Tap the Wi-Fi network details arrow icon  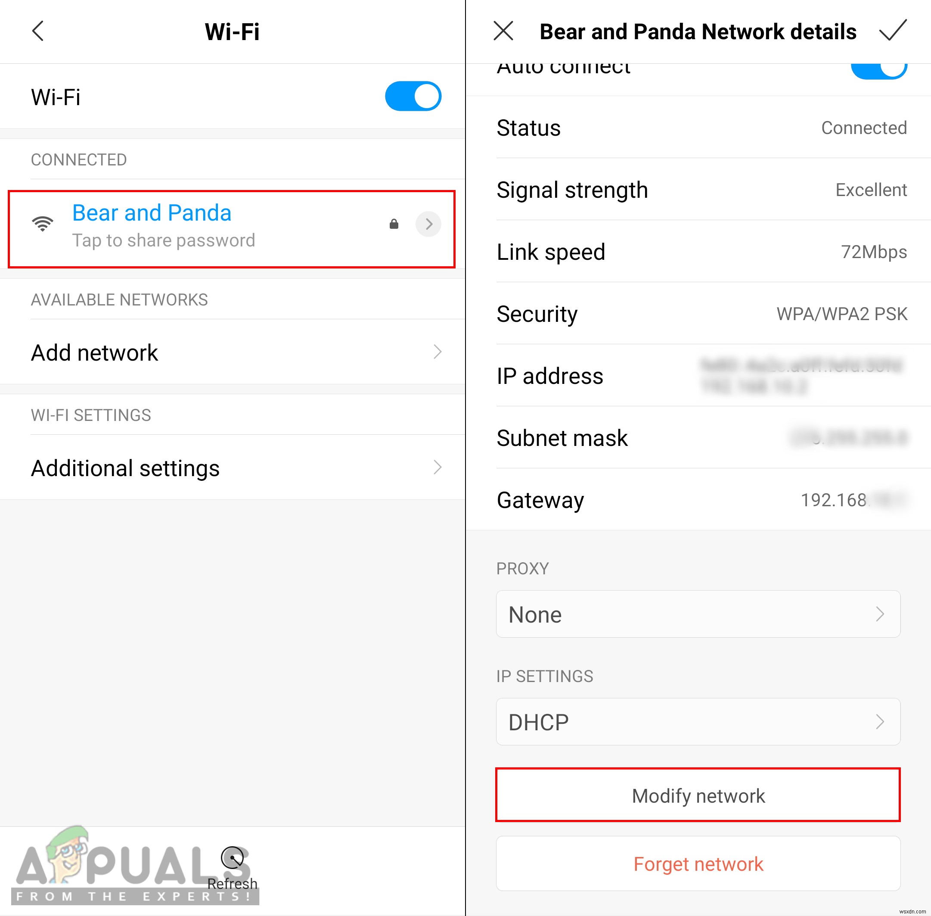428,224
